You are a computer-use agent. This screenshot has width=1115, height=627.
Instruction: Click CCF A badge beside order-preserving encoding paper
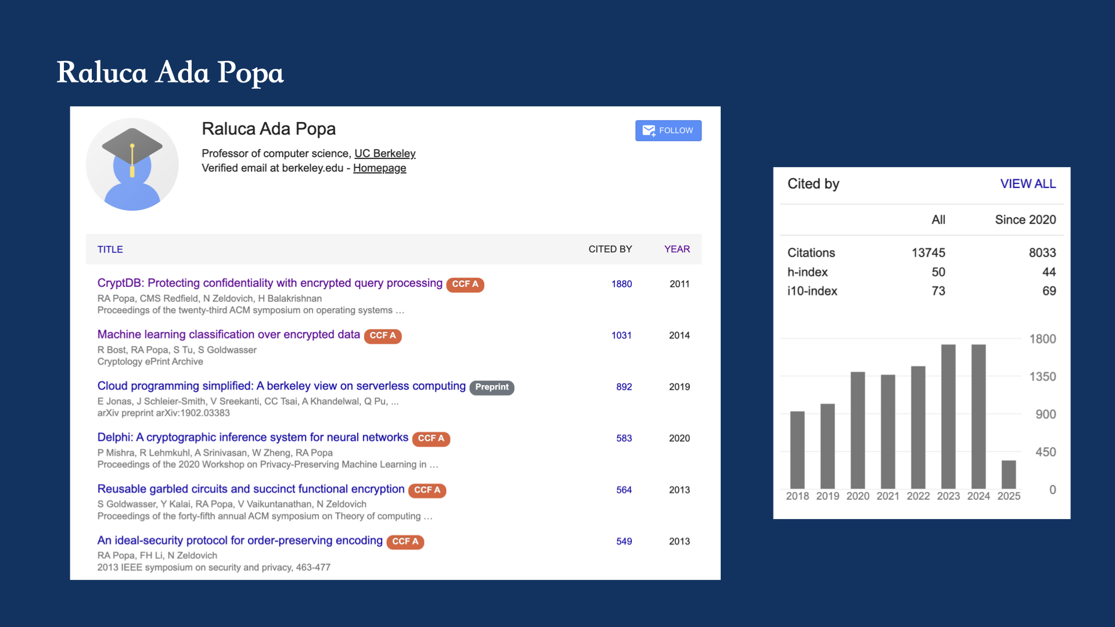[405, 541]
